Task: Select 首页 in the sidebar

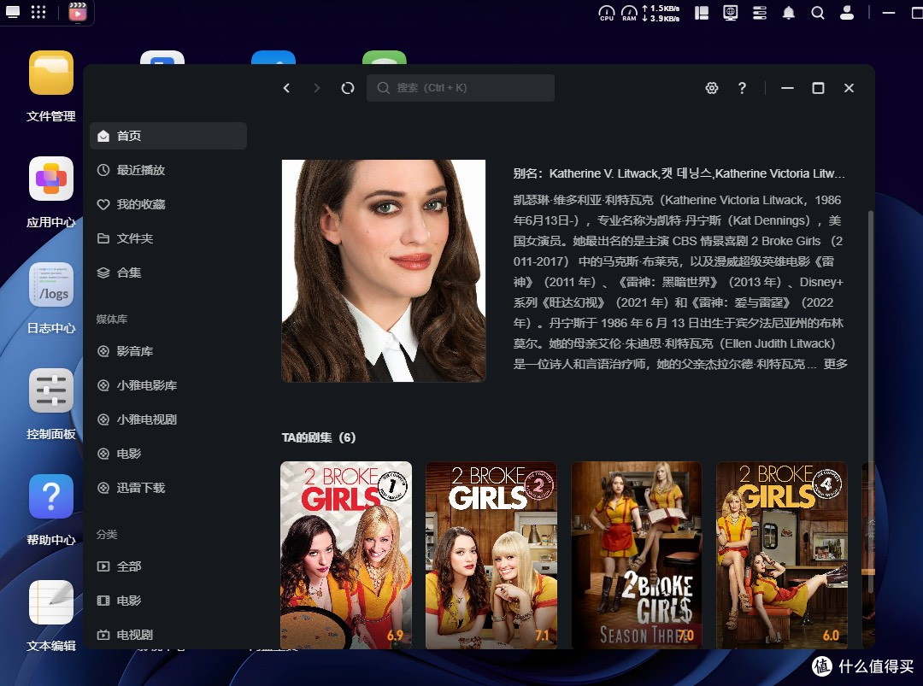Action: tap(168, 136)
